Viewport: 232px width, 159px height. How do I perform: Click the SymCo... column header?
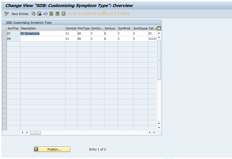97,28
